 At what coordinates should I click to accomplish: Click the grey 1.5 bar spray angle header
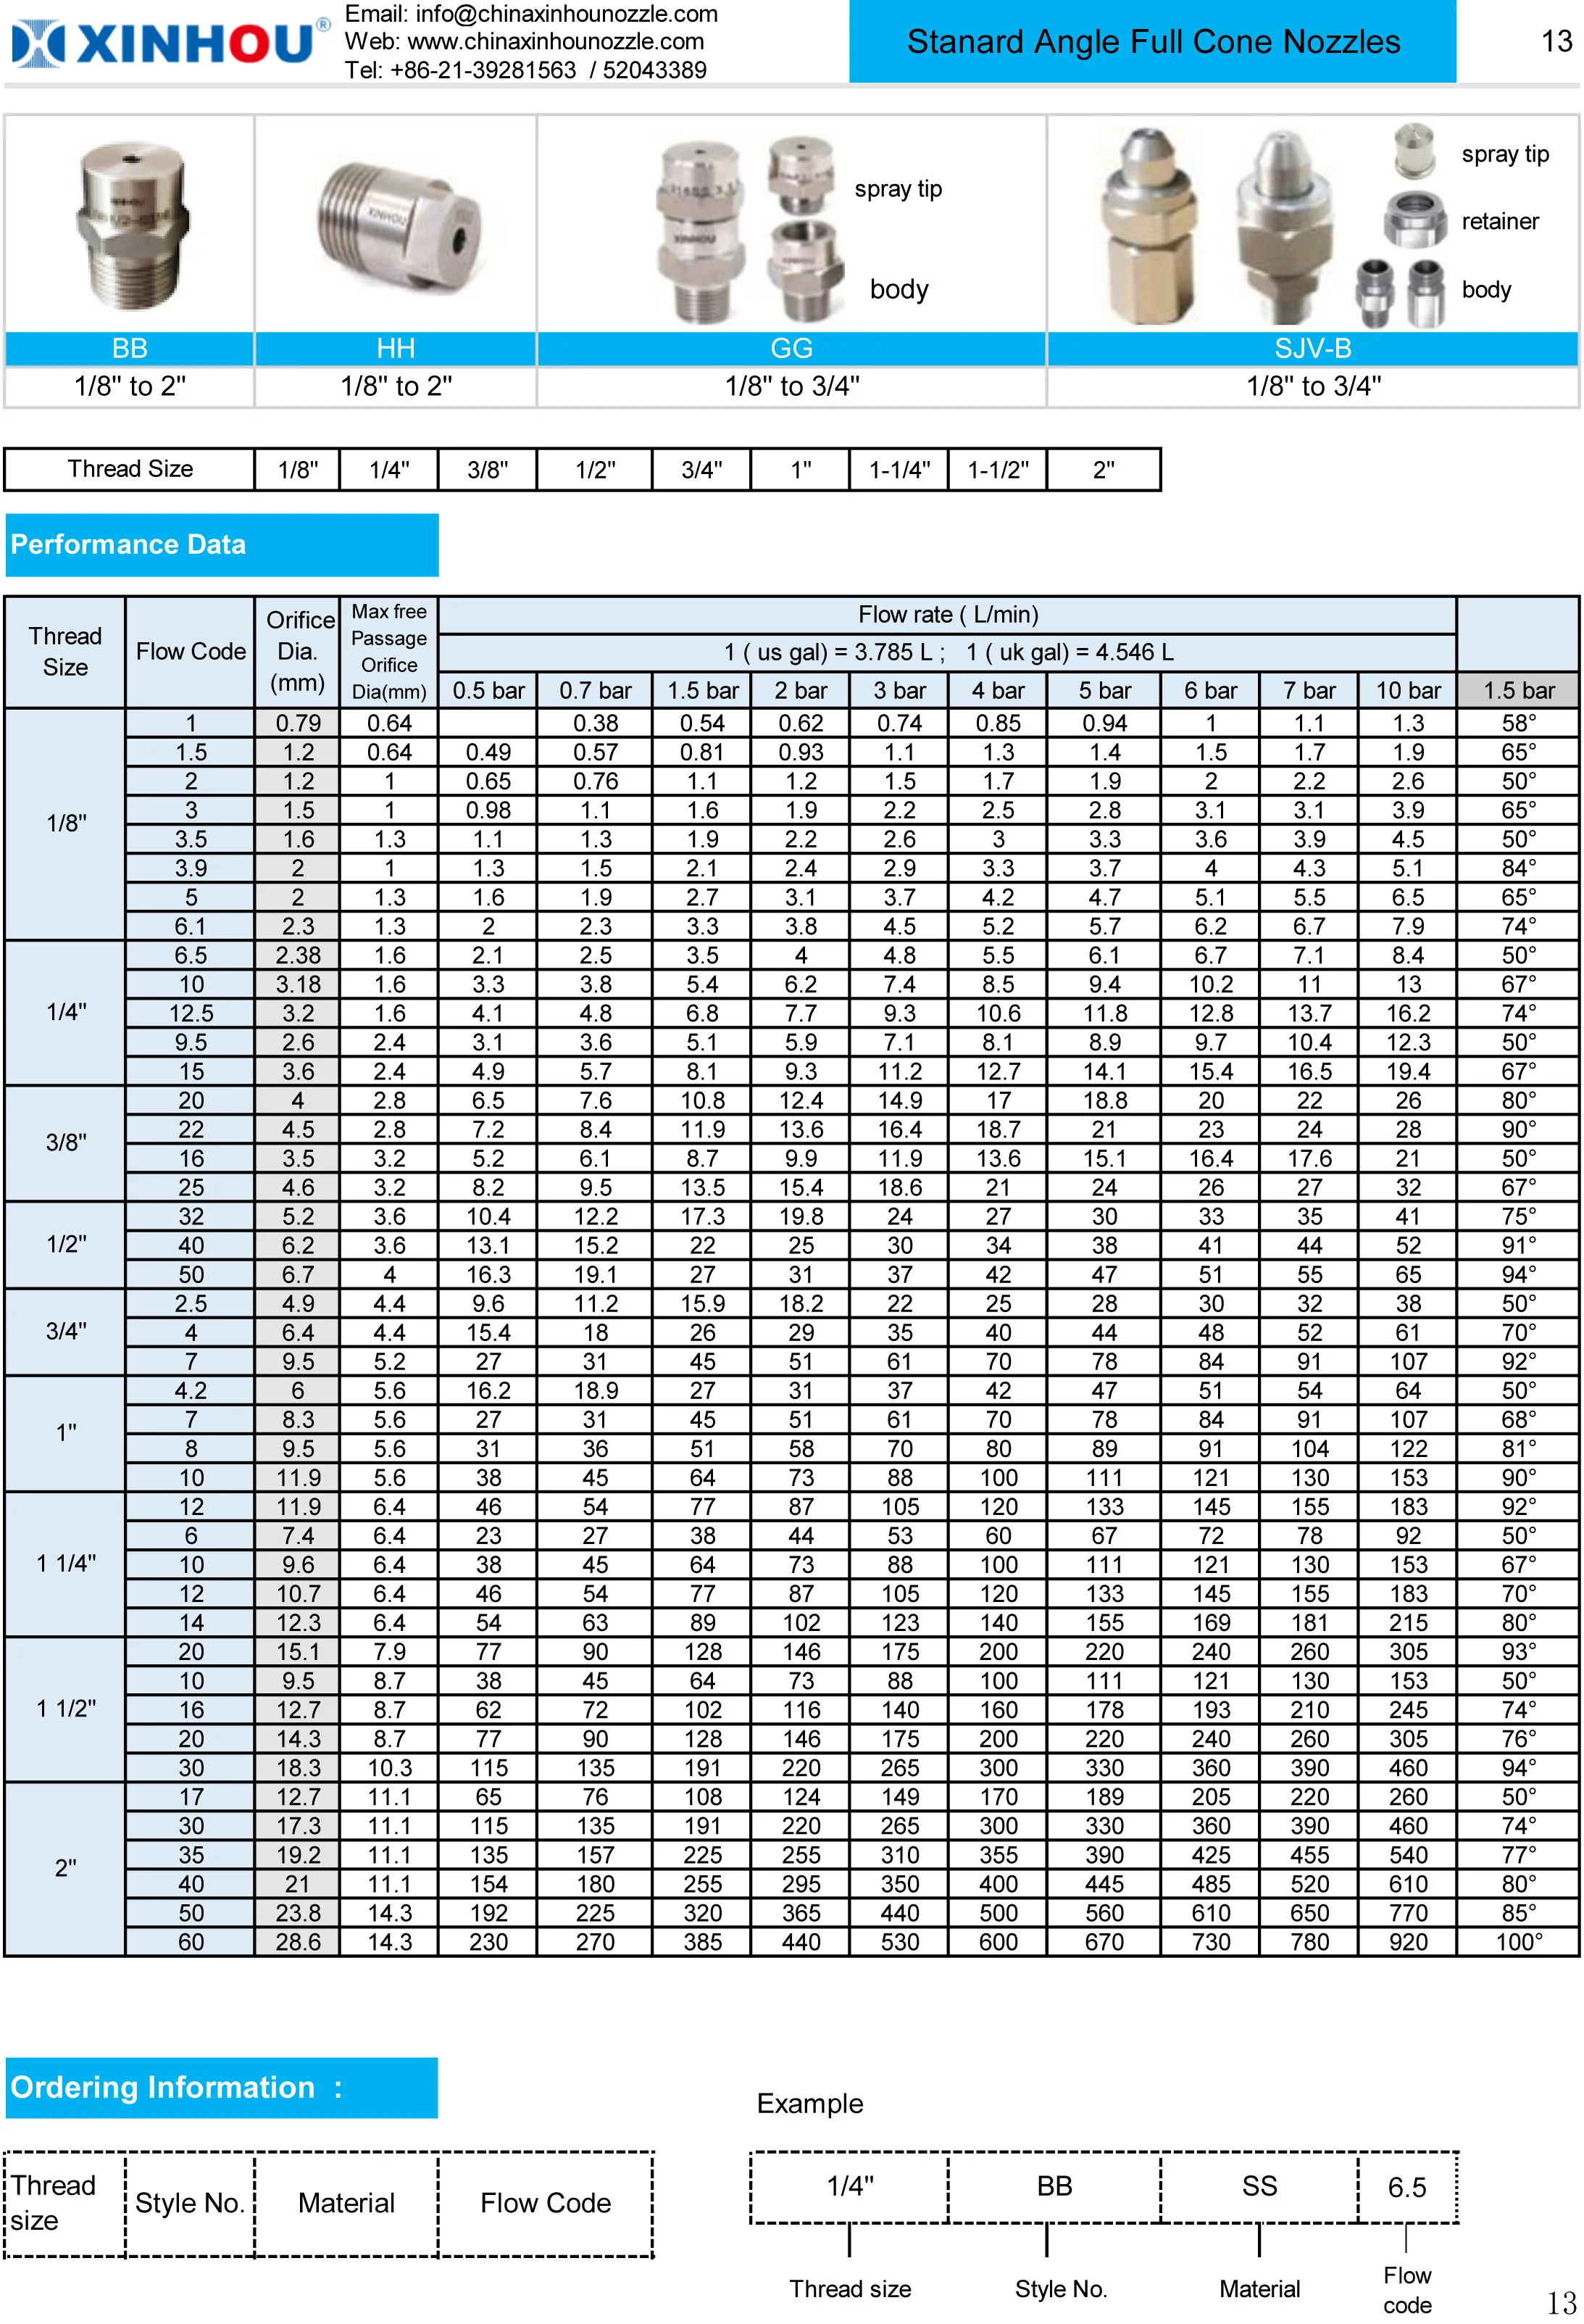point(1518,691)
